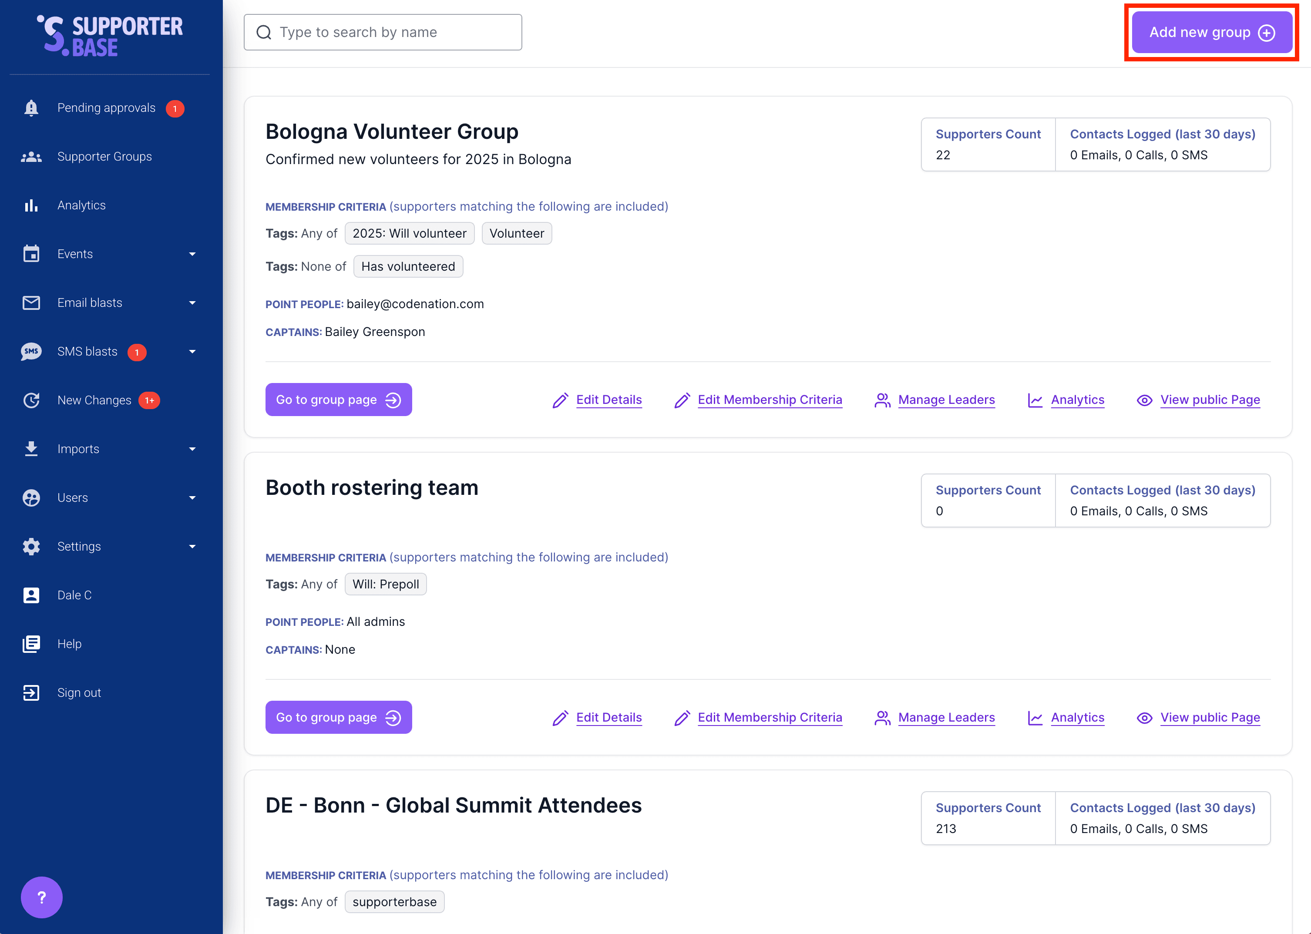
Task: Click the Sign out arrow icon
Action: point(31,692)
